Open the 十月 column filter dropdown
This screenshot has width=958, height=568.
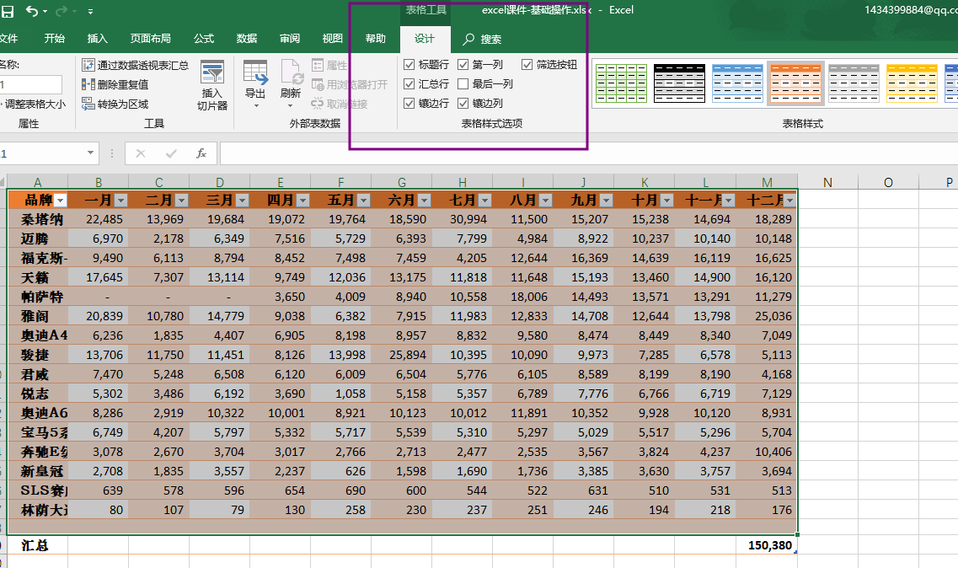point(667,200)
